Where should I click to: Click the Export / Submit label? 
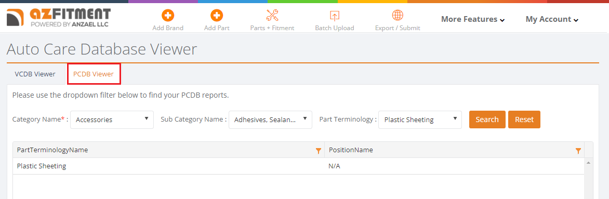(x=398, y=28)
